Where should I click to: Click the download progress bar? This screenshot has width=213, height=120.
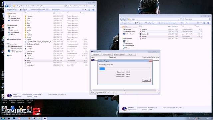click(x=125, y=69)
